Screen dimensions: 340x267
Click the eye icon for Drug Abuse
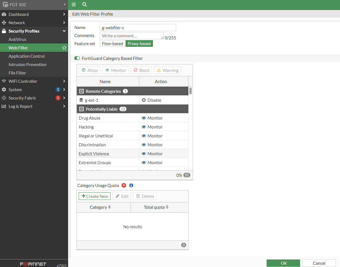pos(144,118)
